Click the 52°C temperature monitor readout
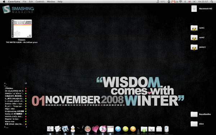 (x=163, y=2)
